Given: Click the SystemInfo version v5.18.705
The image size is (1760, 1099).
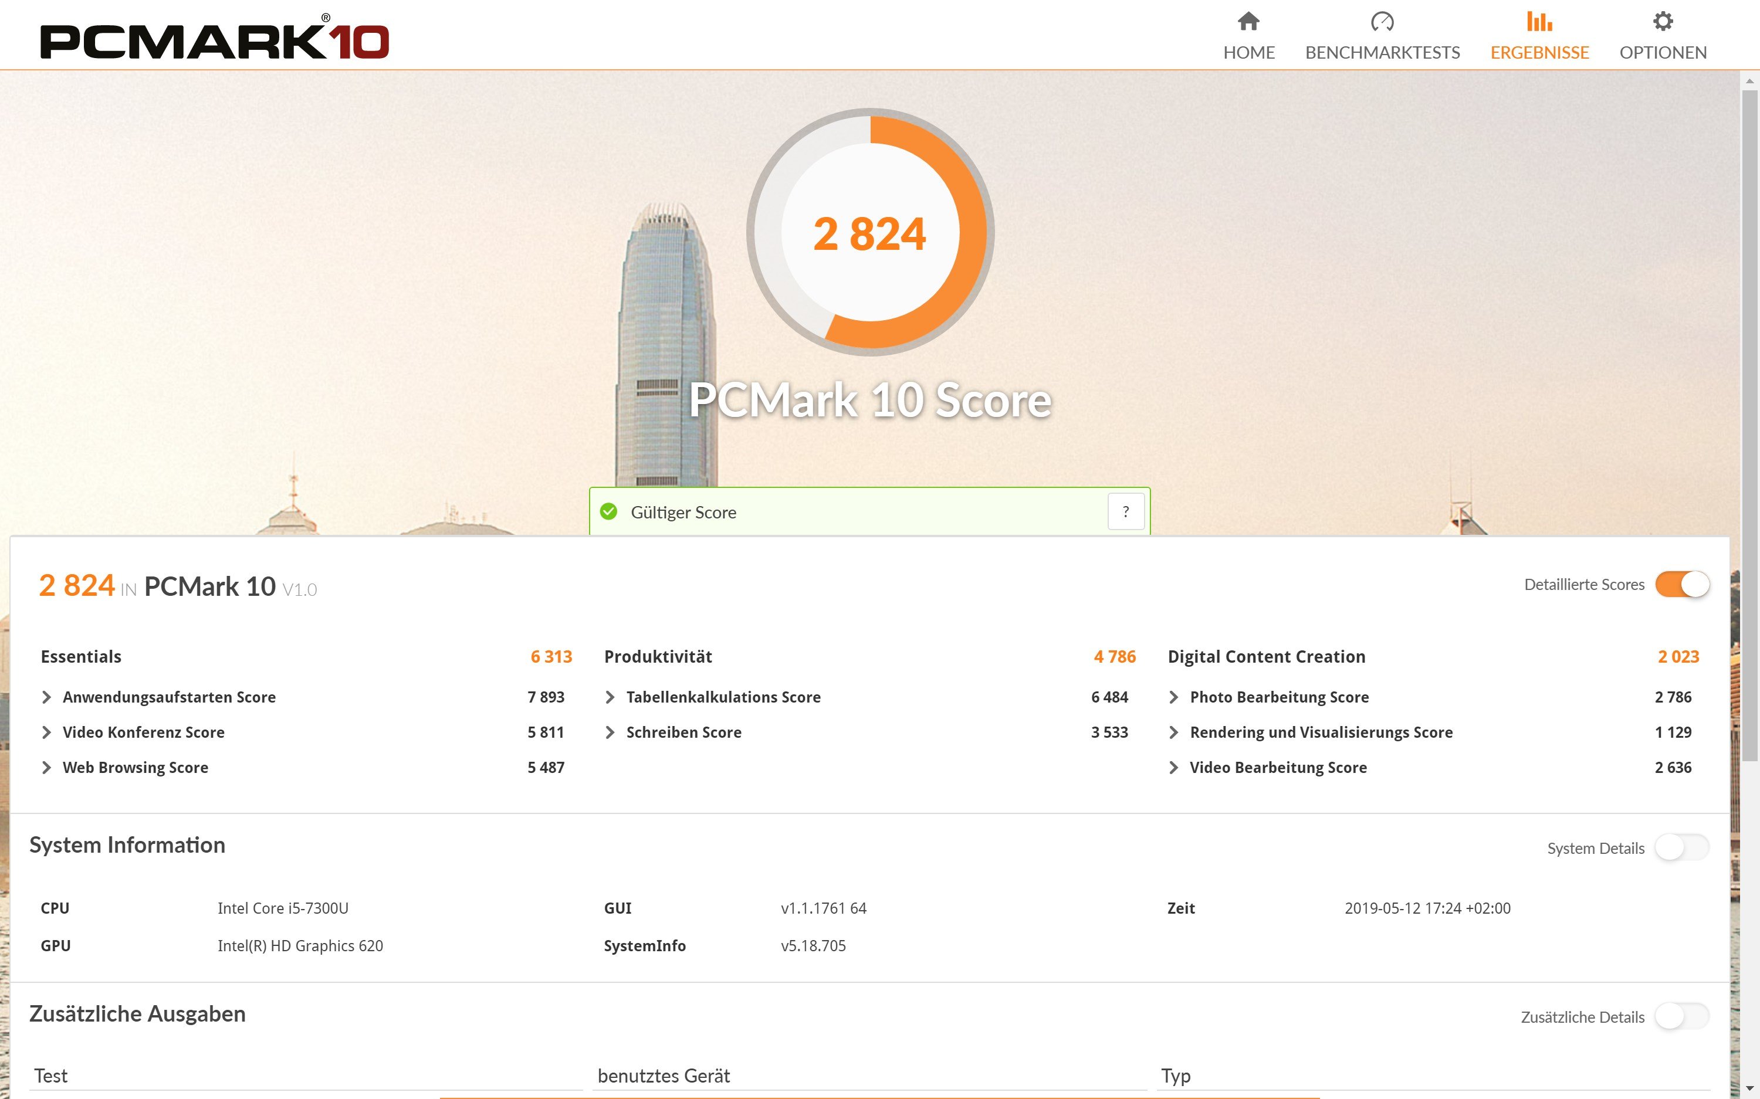Looking at the screenshot, I should coord(814,945).
